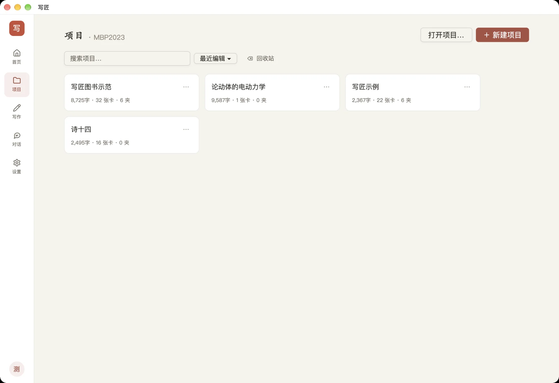Click the 8,725字 · 32 张卡 stats
This screenshot has width=559, height=383.
tap(100, 100)
